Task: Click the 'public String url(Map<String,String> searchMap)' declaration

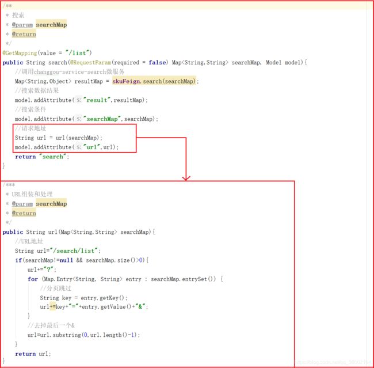Action: click(79, 232)
